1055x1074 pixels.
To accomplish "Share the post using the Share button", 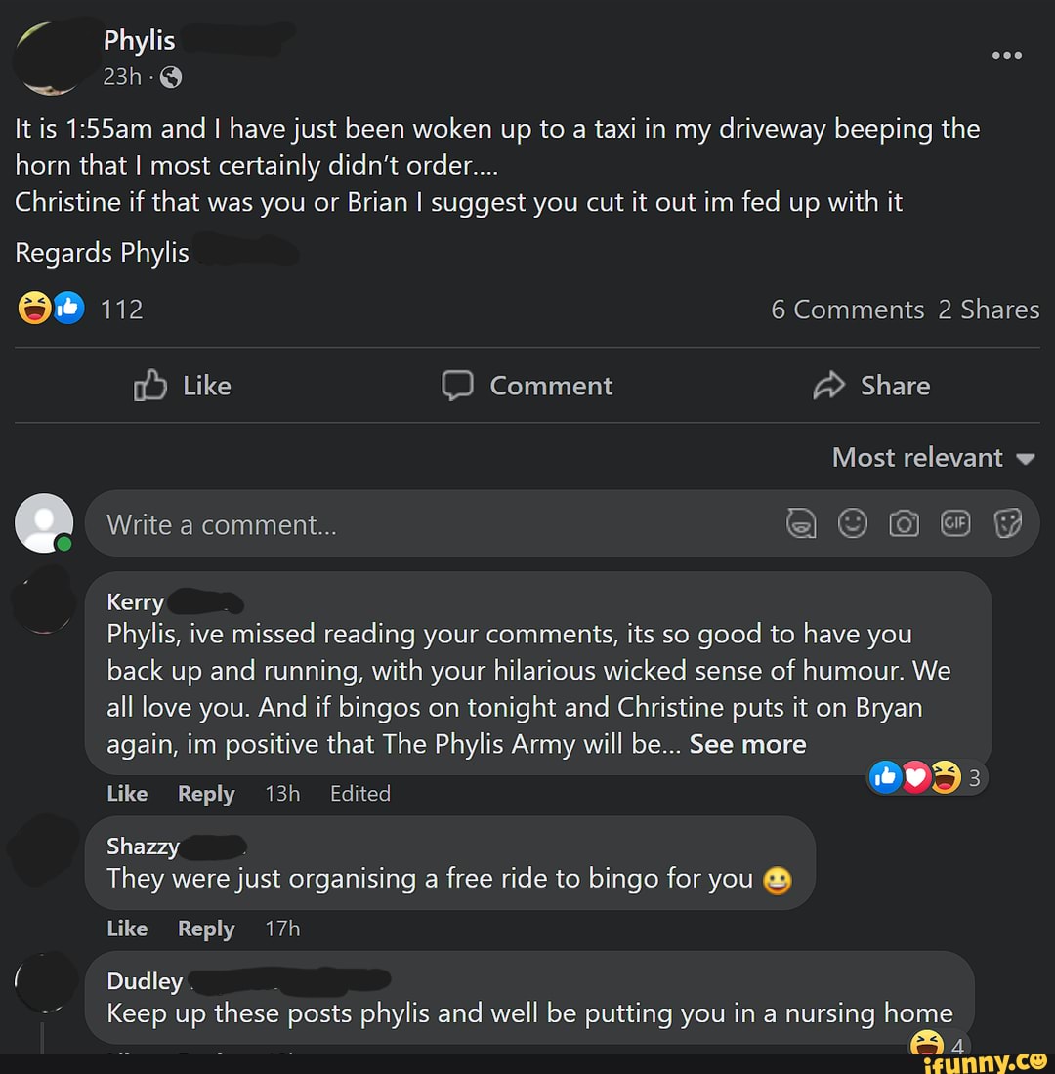I will [871, 386].
